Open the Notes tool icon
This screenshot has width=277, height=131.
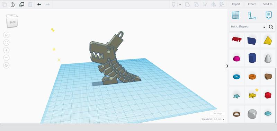tap(269, 15)
